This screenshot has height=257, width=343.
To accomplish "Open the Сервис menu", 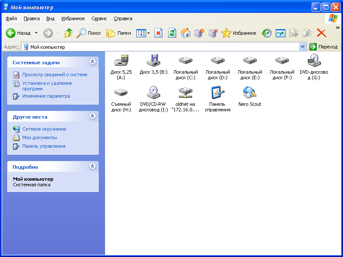I will pos(99,18).
